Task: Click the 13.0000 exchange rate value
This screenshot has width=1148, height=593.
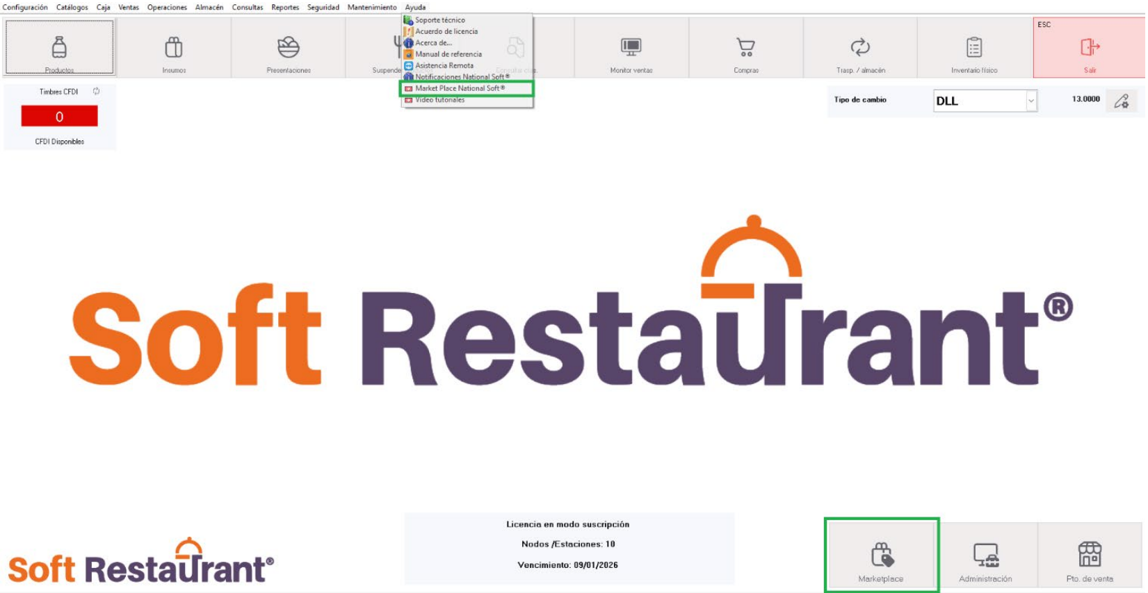Action: pyautogui.click(x=1085, y=99)
